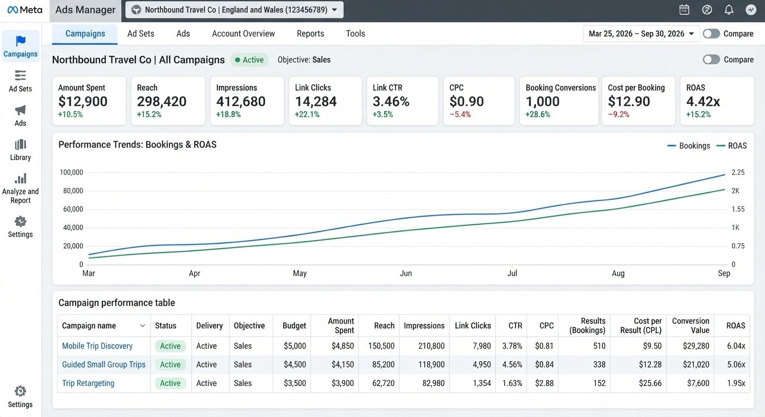Switch to the Ad Sets tab
The width and height of the screenshot is (765, 417).
141,34
